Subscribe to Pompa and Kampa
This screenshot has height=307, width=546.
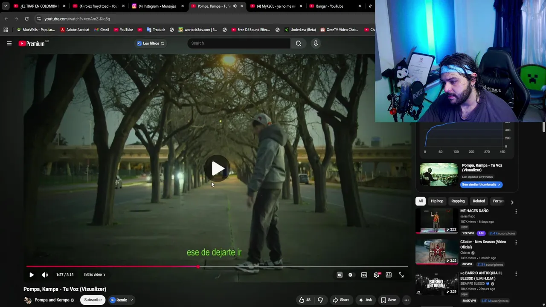tap(93, 300)
